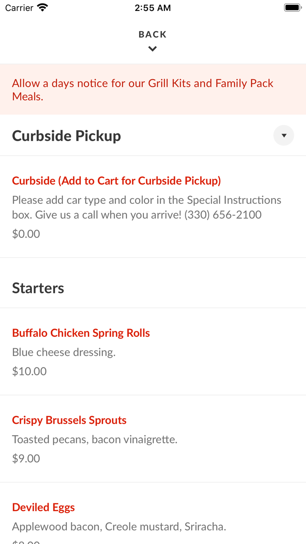Open the Curbside Pickup category dropdown arrow
The width and height of the screenshot is (306, 544).
284,136
